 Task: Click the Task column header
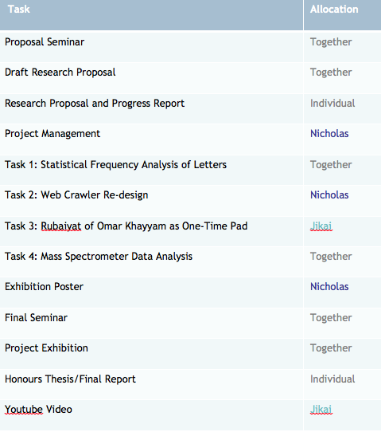tap(19, 10)
